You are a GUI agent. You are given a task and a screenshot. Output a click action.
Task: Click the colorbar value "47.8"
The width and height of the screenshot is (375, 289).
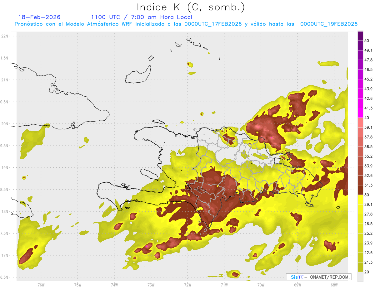click(368, 60)
